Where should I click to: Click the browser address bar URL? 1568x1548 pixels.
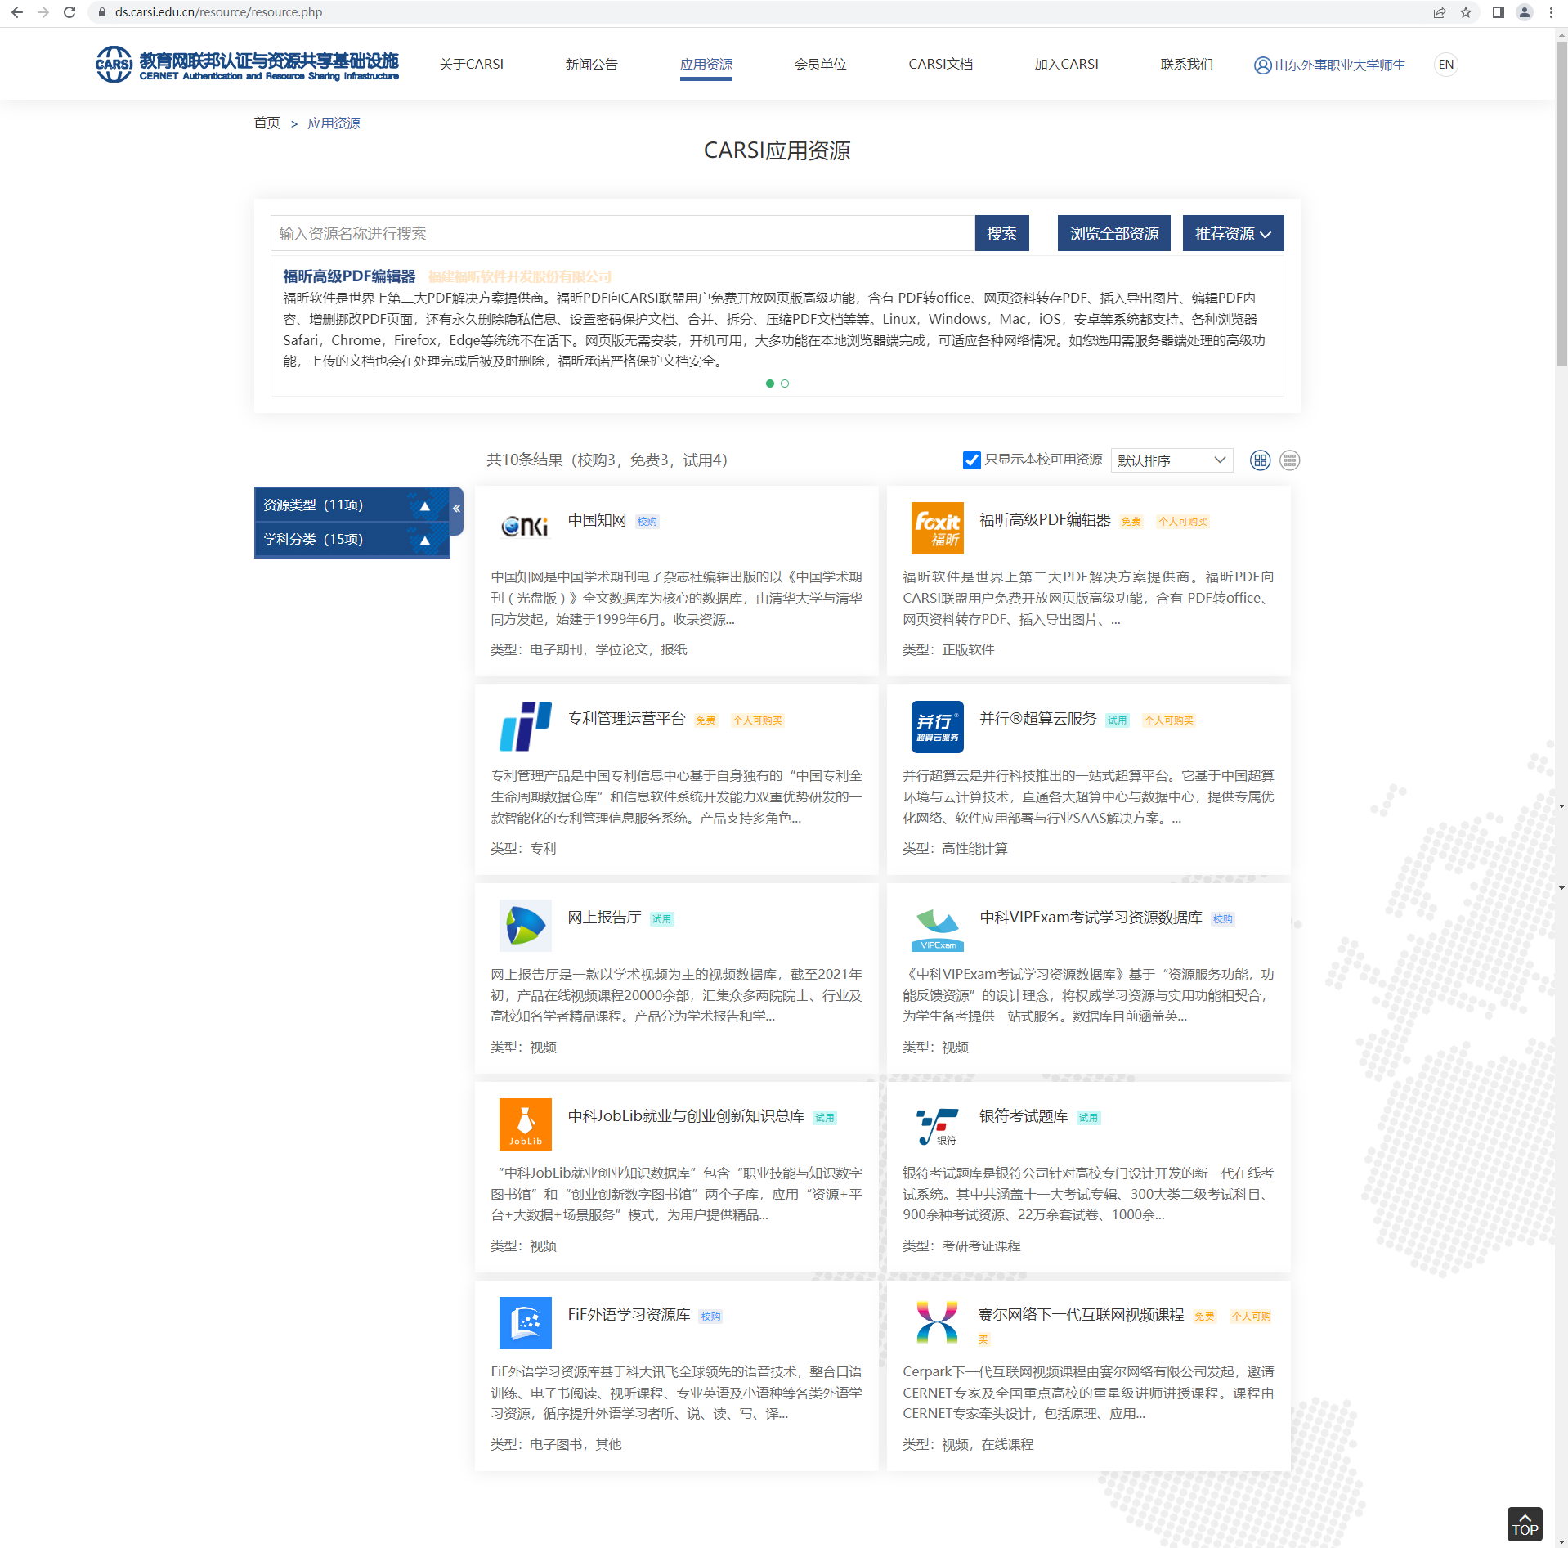(x=218, y=12)
